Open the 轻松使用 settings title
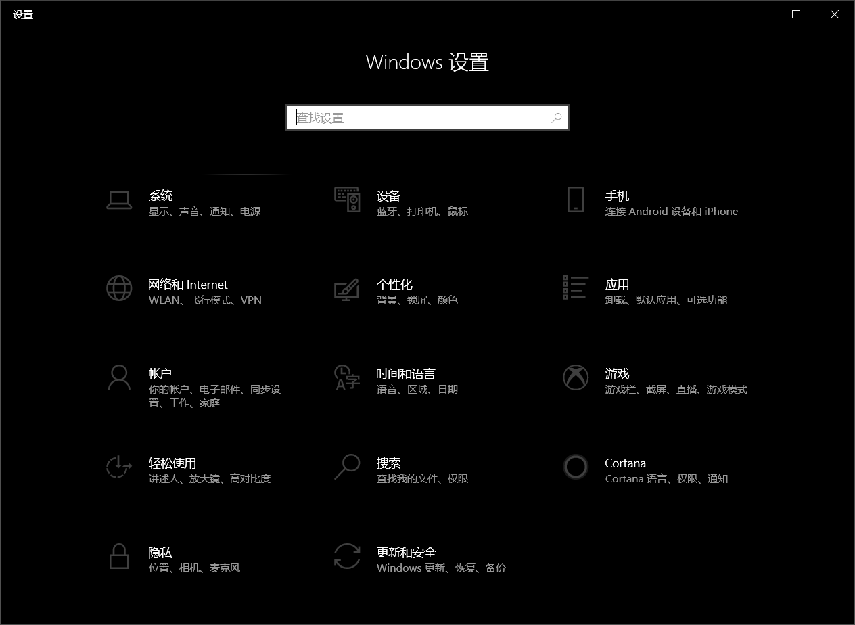 tap(172, 463)
